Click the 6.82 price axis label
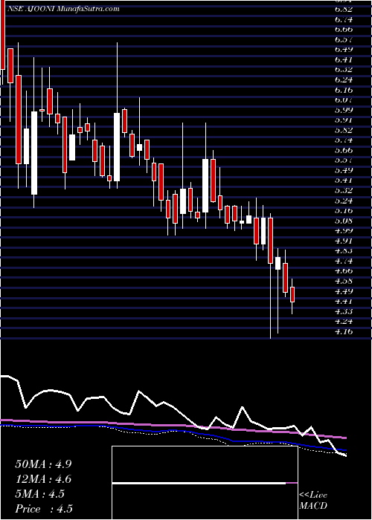The width and height of the screenshot is (372, 520). coord(344,9)
